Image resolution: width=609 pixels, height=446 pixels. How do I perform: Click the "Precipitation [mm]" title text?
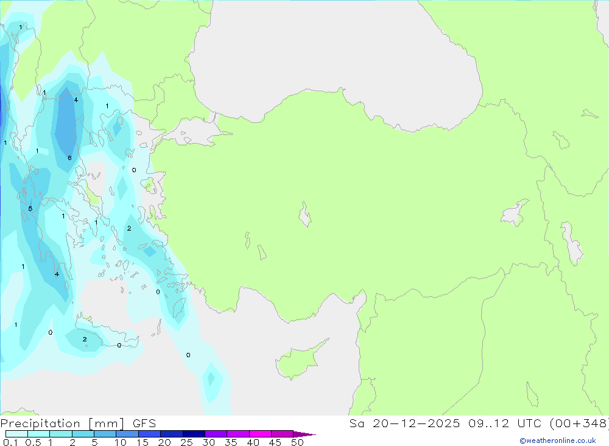63,423
